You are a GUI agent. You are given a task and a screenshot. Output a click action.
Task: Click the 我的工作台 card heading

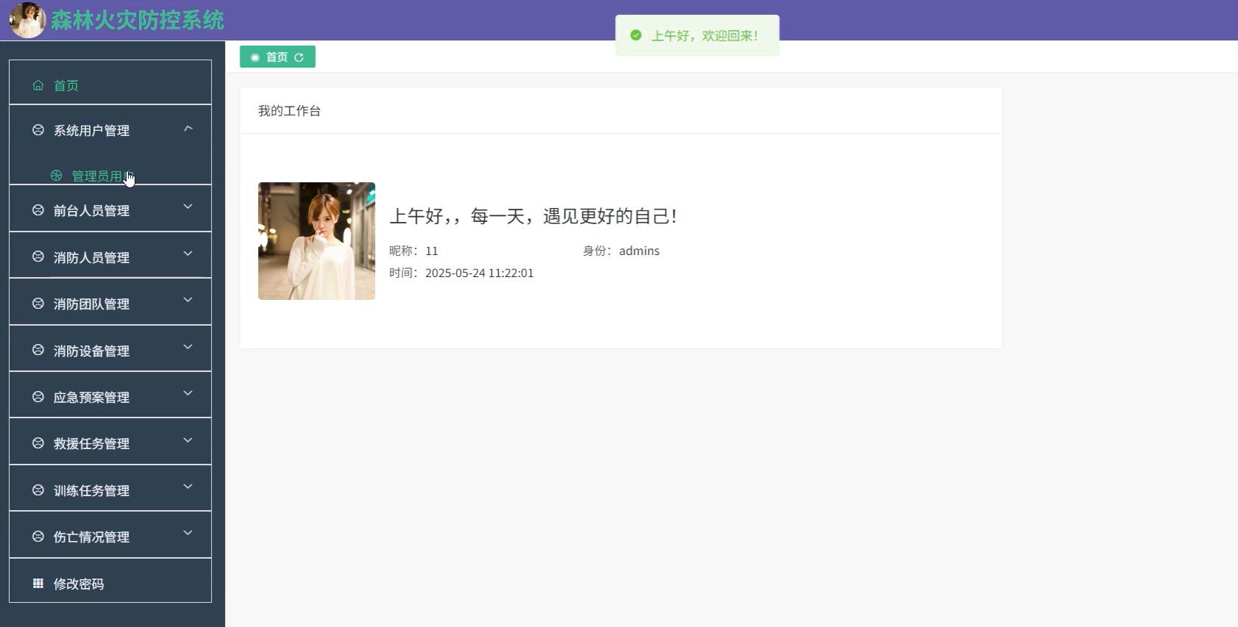289,111
